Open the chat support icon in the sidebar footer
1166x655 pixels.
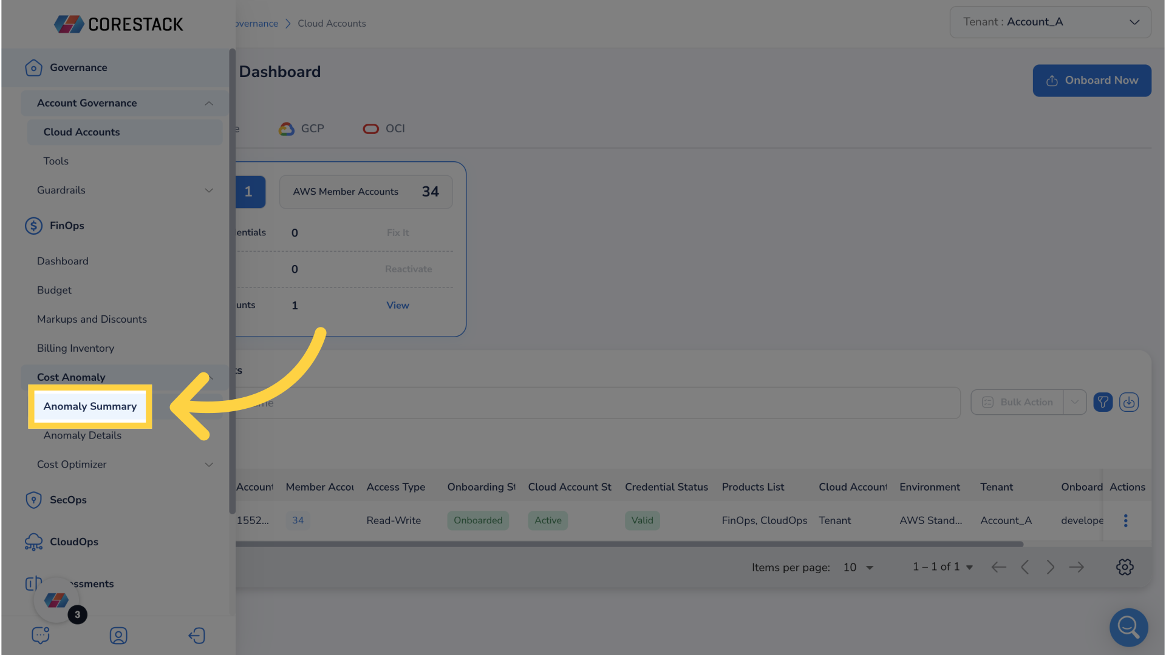click(x=40, y=635)
